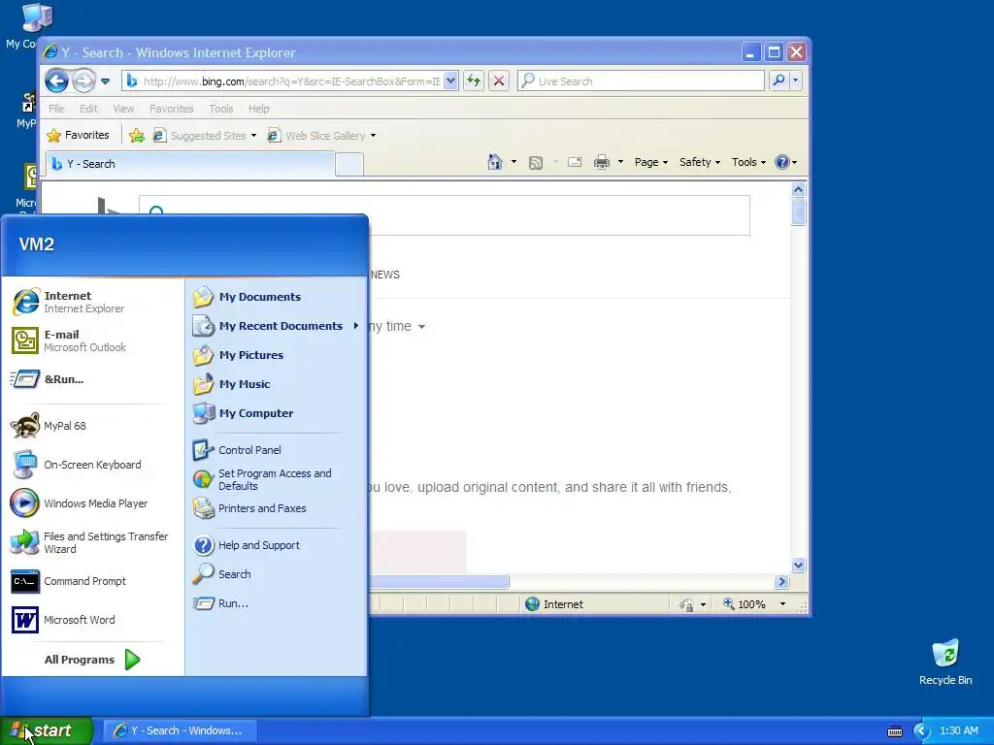
Task: Open Control Panel
Action: 276,450
